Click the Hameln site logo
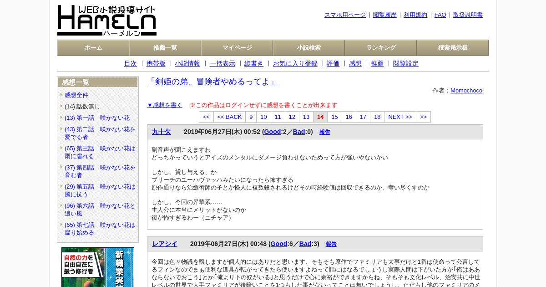Viewport: 546px width, 287px height. tap(107, 20)
